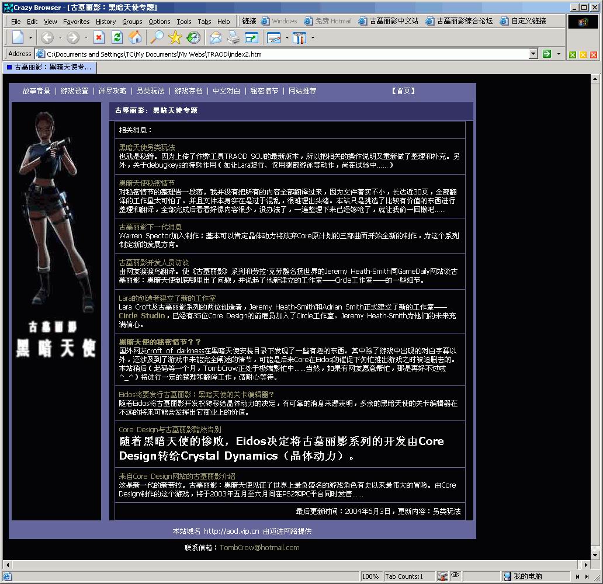Click the 游戏存档 navigation link
The width and height of the screenshot is (603, 584).
click(x=188, y=91)
